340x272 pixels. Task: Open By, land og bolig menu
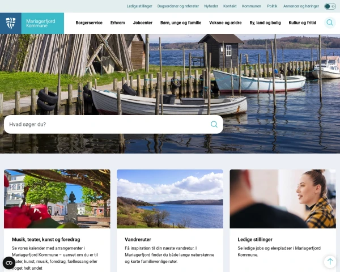[265, 23]
